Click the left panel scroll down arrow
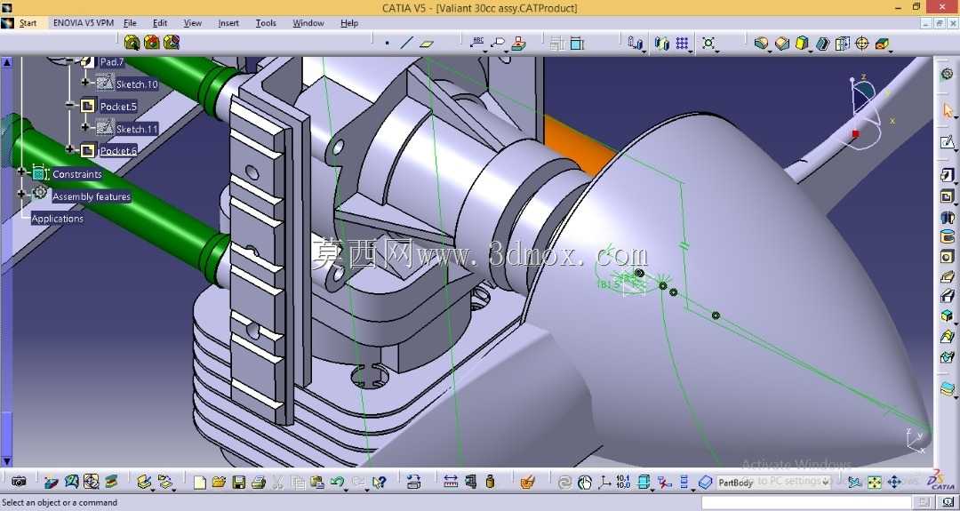Image resolution: width=960 pixels, height=511 pixels. [x=7, y=461]
